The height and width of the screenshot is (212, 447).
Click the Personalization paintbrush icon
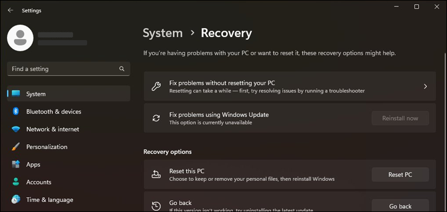point(16,147)
